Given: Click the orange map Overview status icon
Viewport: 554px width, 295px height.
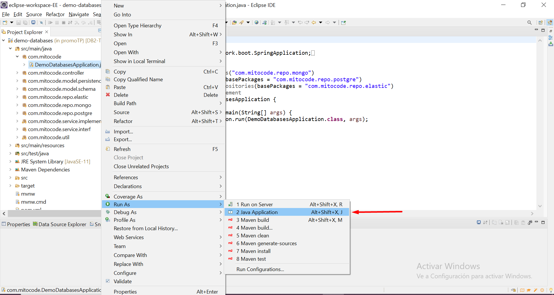Looking at the screenshot, I should [x=522, y=290].
